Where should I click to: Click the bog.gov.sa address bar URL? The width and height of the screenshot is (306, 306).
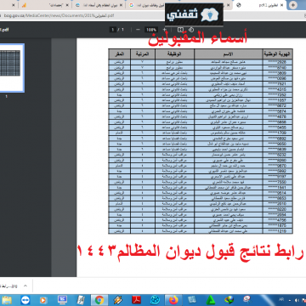click(x=57, y=15)
